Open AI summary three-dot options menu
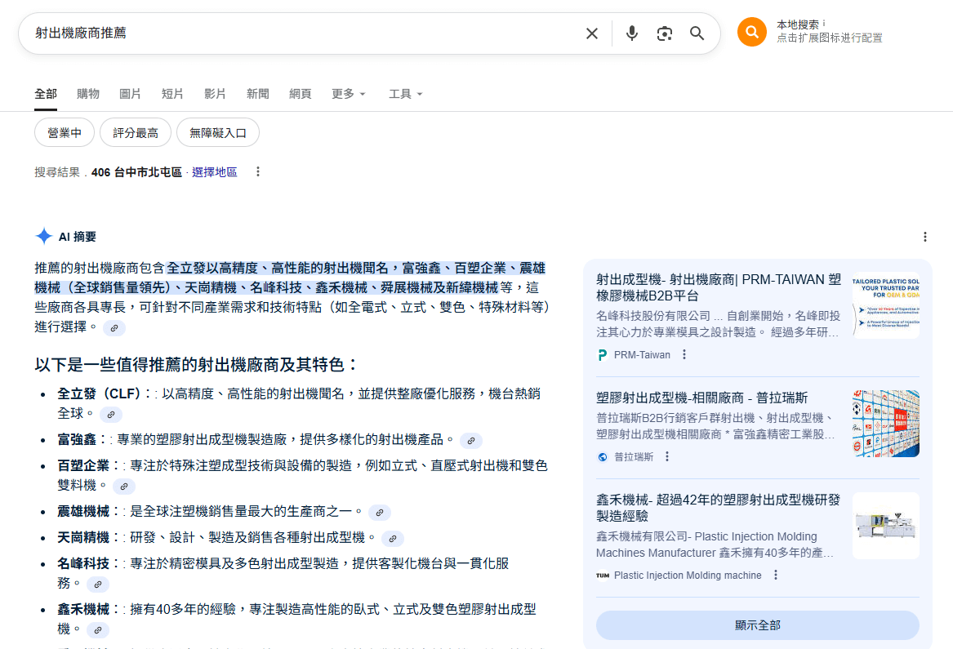The height and width of the screenshot is (649, 953). pos(924,237)
